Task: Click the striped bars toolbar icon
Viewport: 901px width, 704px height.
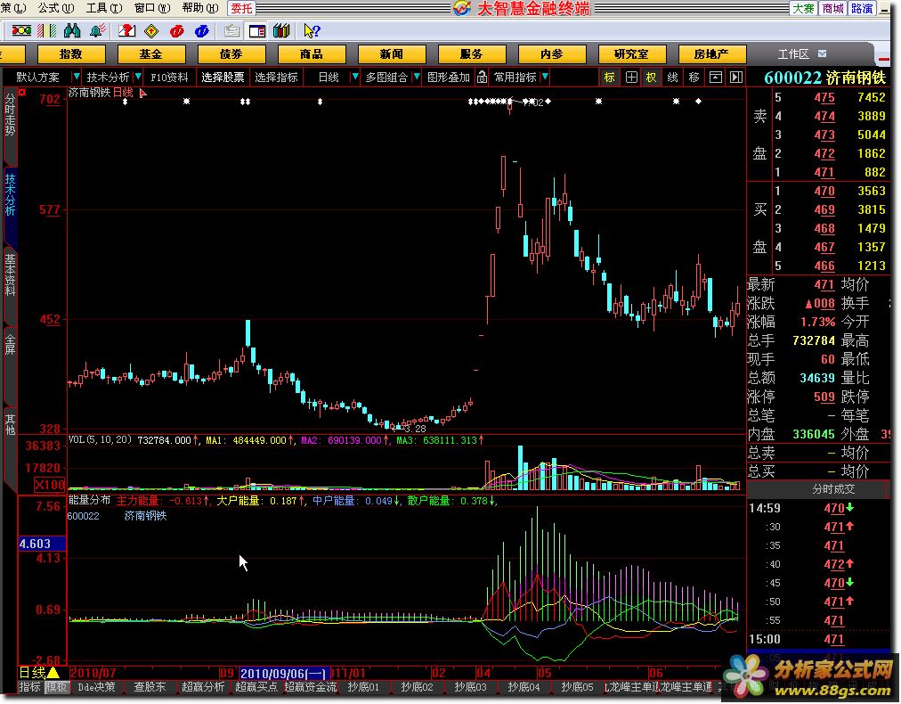Action: 46,30
